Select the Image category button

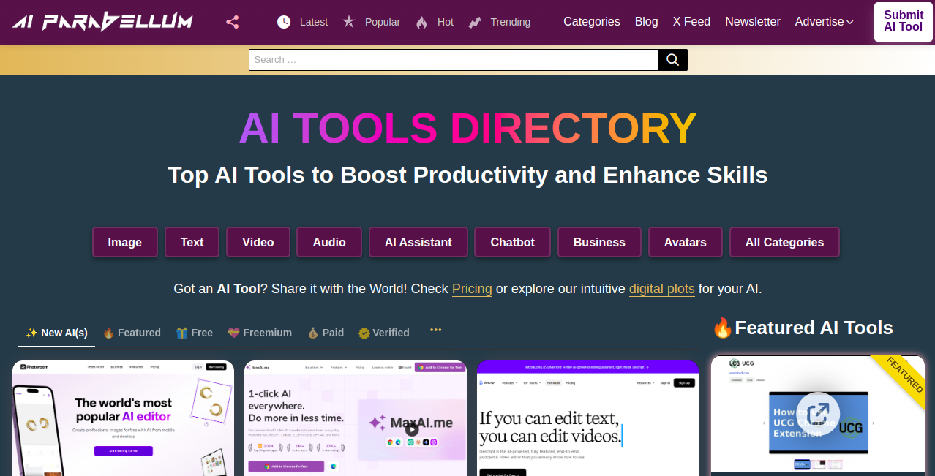[125, 242]
